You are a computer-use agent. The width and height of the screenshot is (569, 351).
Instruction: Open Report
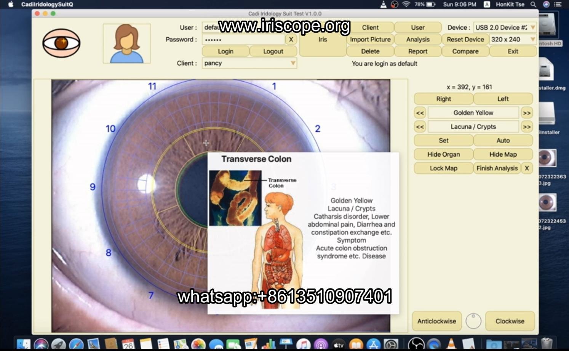[418, 51]
